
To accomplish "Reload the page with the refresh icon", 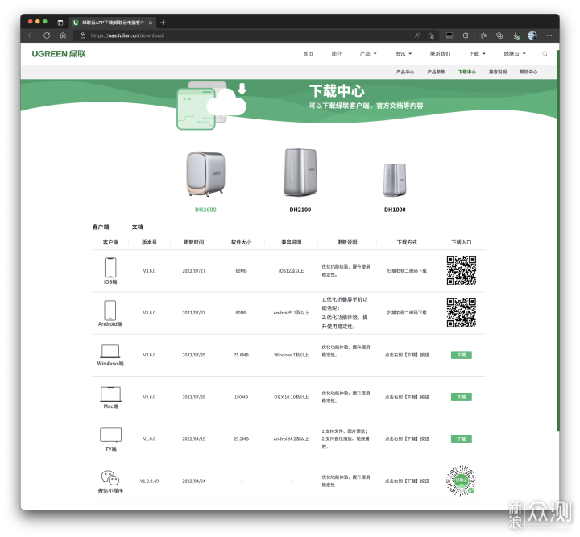I will (x=47, y=35).
